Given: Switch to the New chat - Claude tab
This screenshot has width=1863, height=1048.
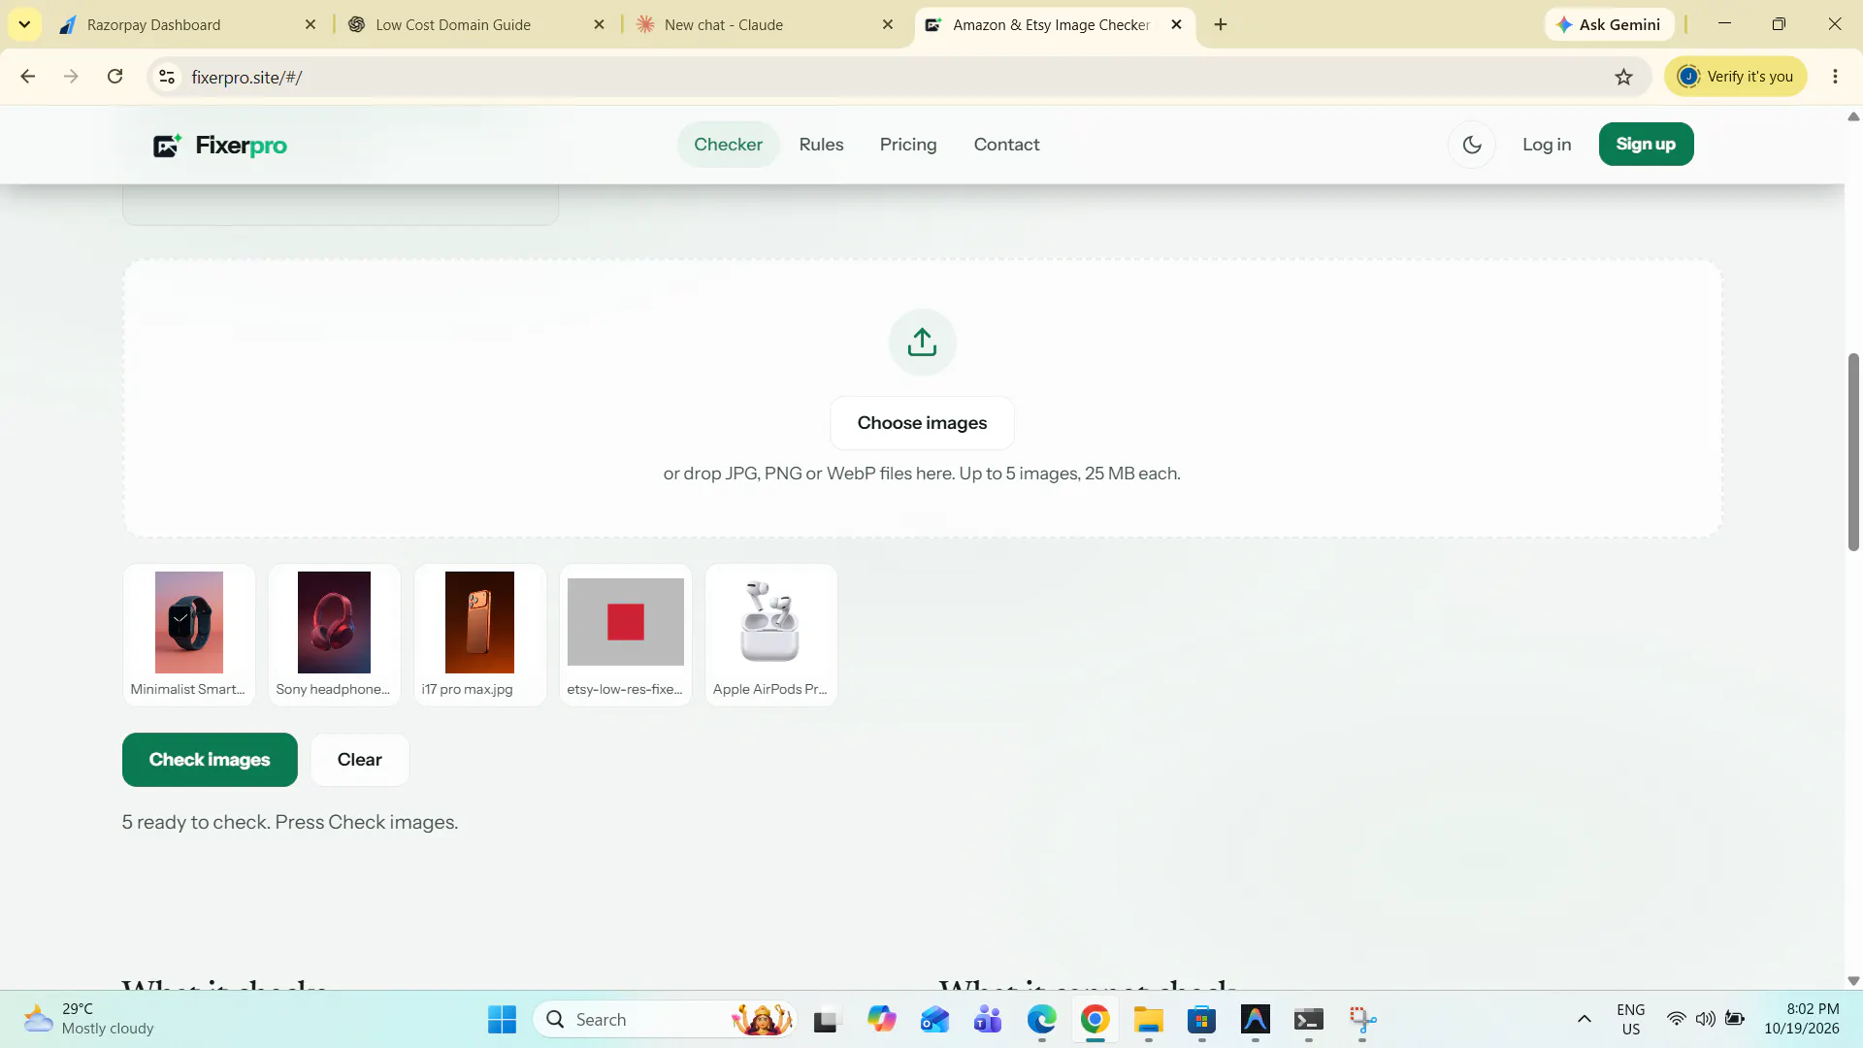Looking at the screenshot, I should (765, 24).
